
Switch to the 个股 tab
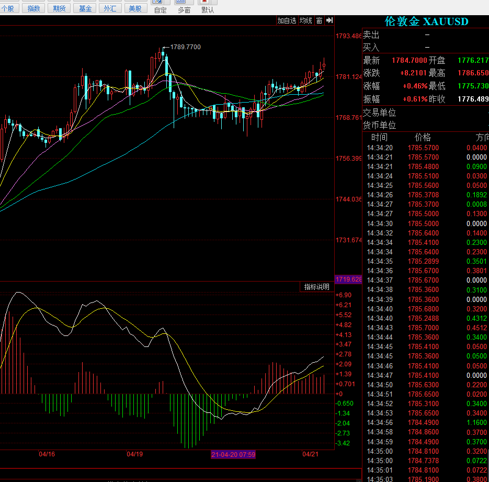tap(8, 8)
